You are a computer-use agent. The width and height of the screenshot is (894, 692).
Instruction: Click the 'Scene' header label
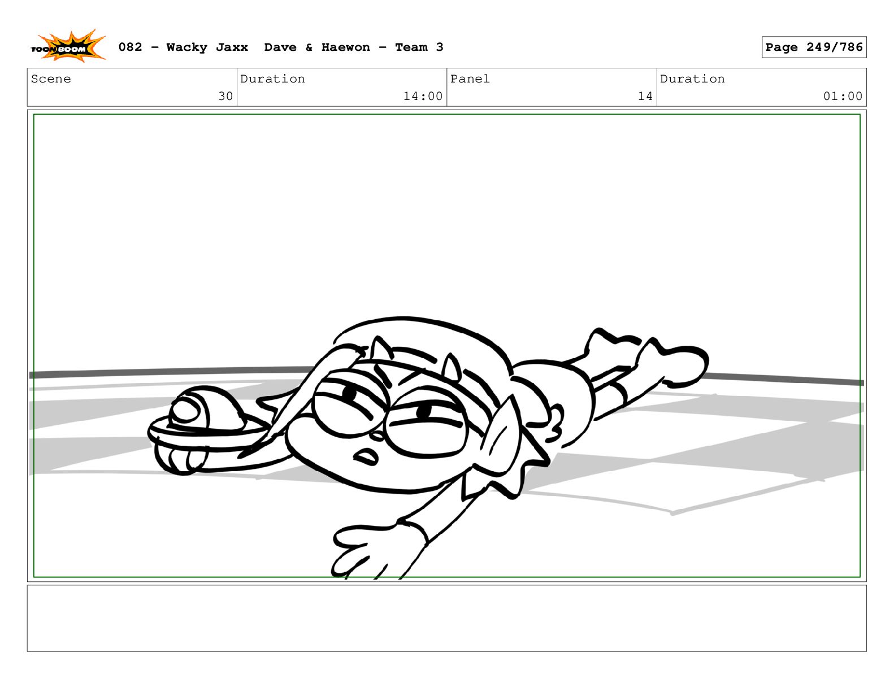click(x=51, y=79)
